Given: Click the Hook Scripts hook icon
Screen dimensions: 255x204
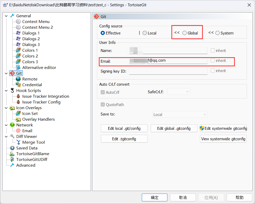Looking at the screenshot, I should [x=12, y=90].
